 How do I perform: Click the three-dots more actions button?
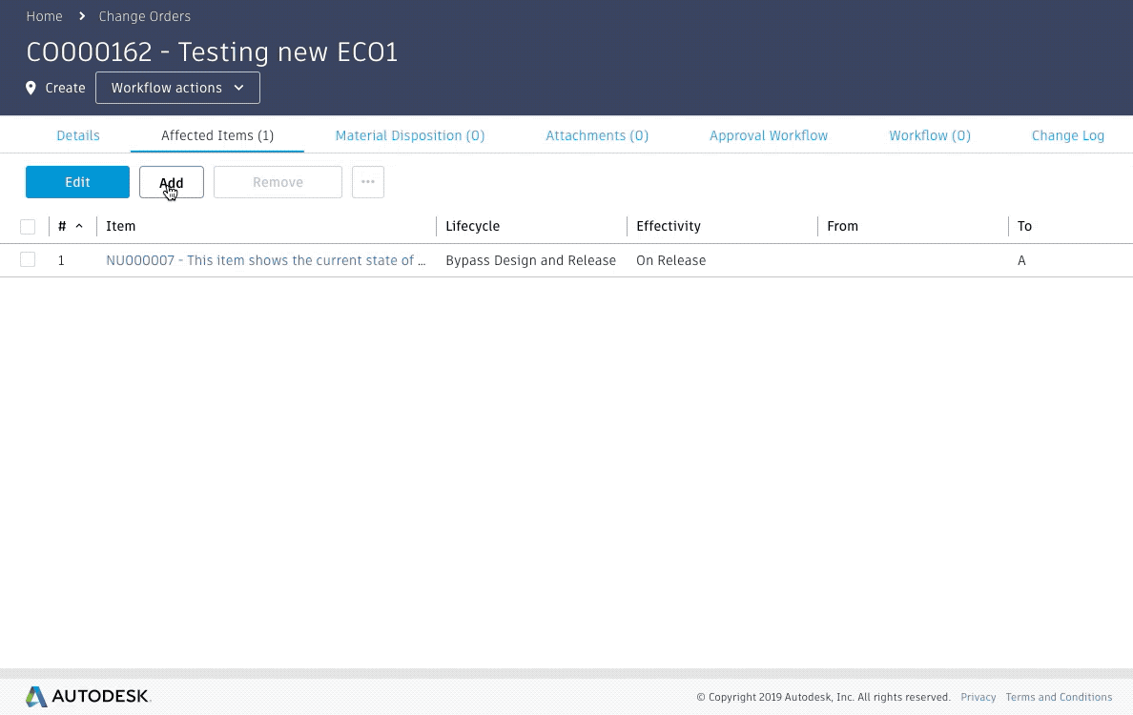(x=368, y=182)
